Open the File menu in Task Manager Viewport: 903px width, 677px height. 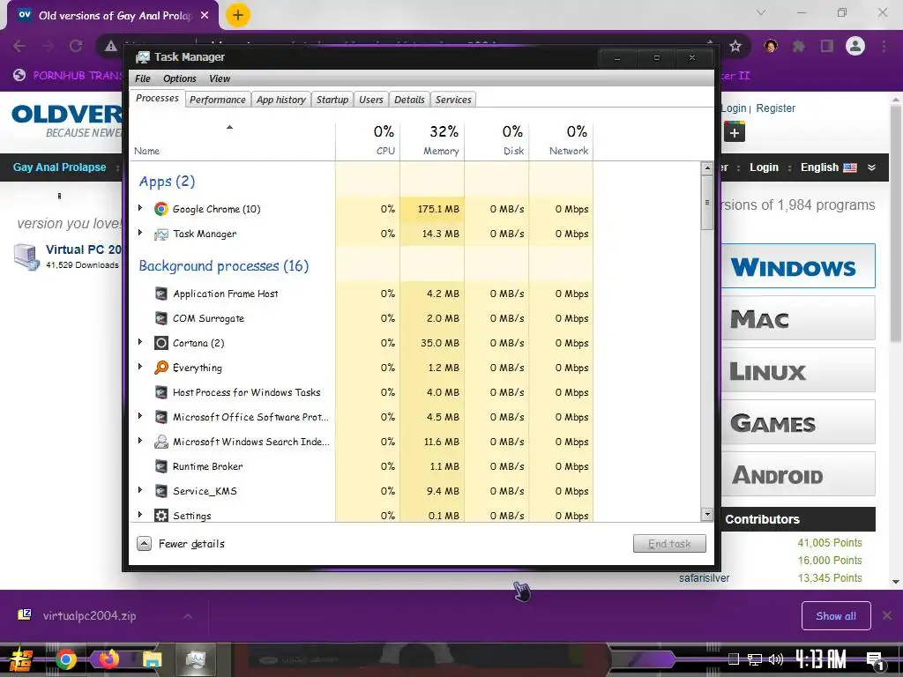[142, 78]
